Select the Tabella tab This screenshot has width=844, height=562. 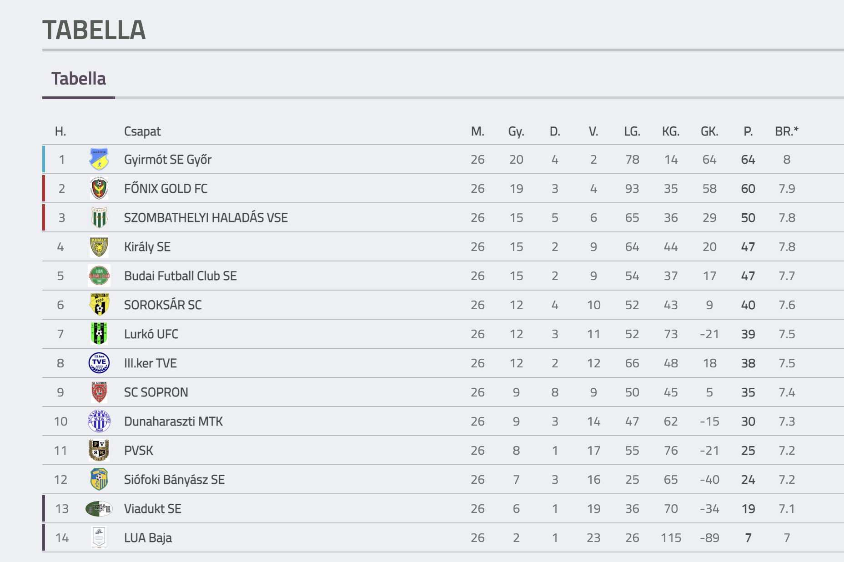tap(79, 79)
